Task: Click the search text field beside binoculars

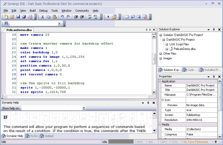Action: click(34, 24)
